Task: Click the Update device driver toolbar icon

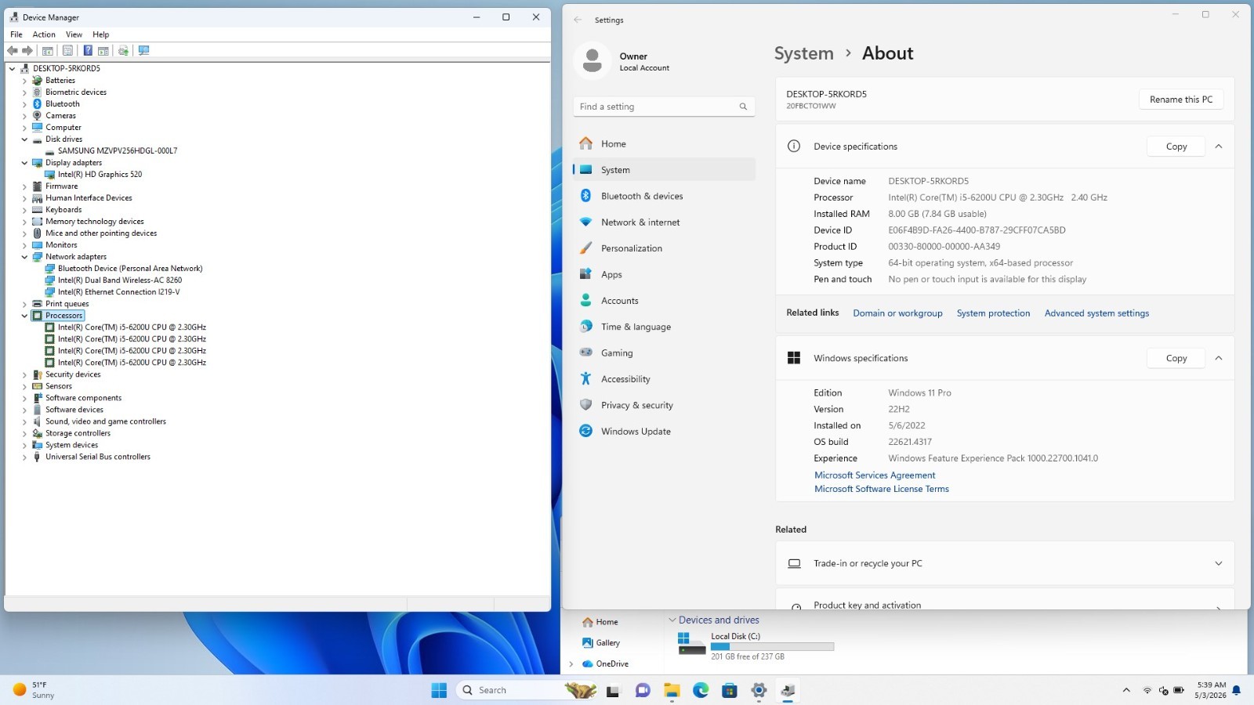Action: coord(124,50)
